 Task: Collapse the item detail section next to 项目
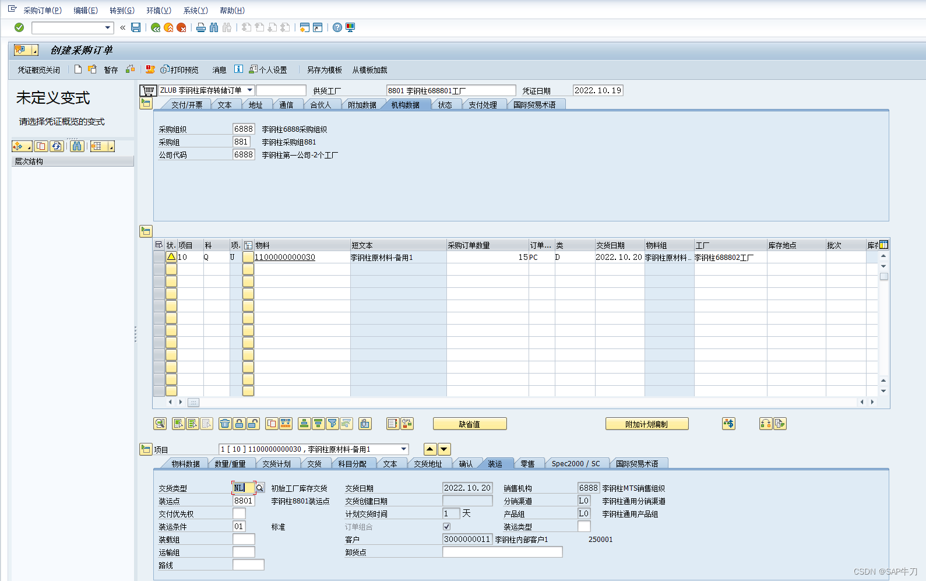pos(146,449)
